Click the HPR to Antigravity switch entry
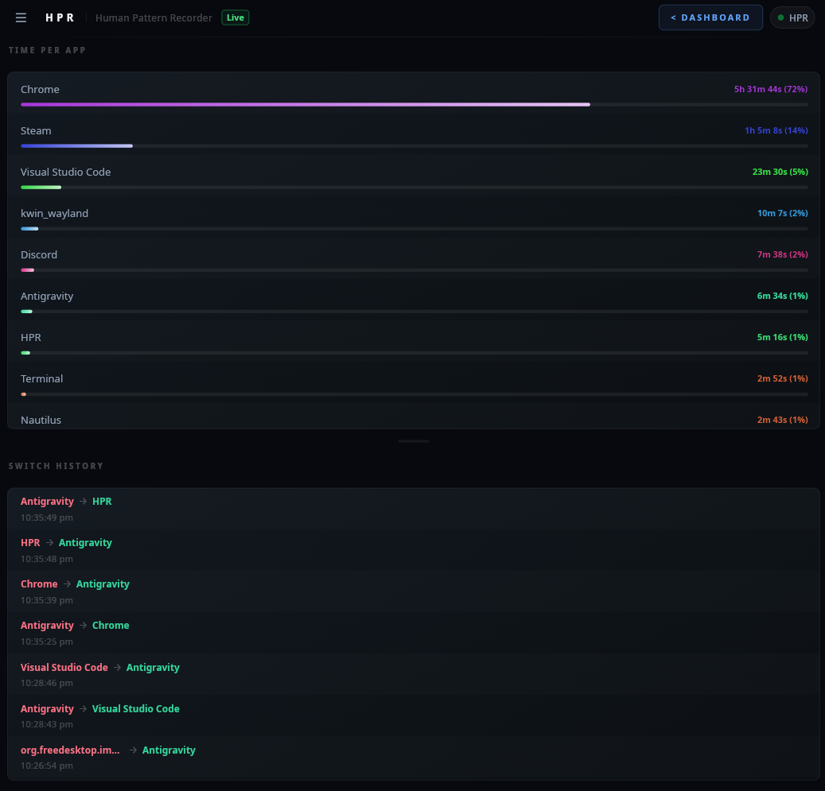 [x=414, y=550]
